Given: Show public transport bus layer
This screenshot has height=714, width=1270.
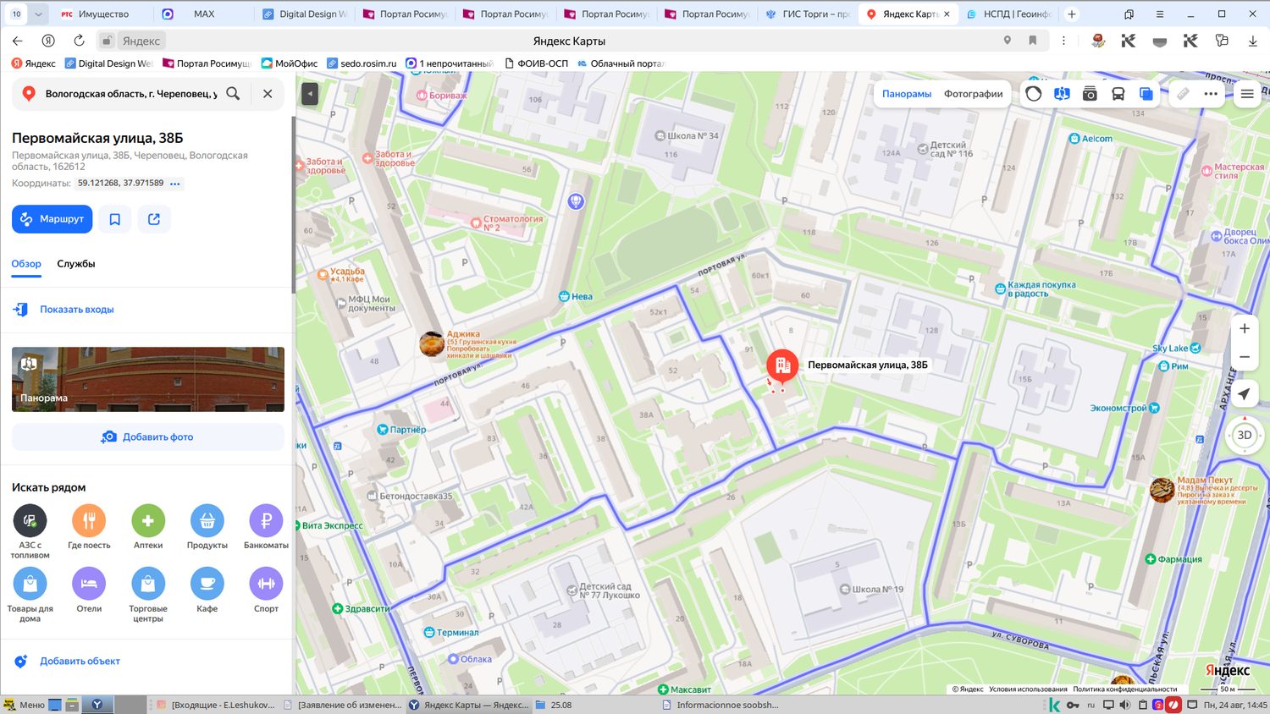Looking at the screenshot, I should pyautogui.click(x=1118, y=94).
